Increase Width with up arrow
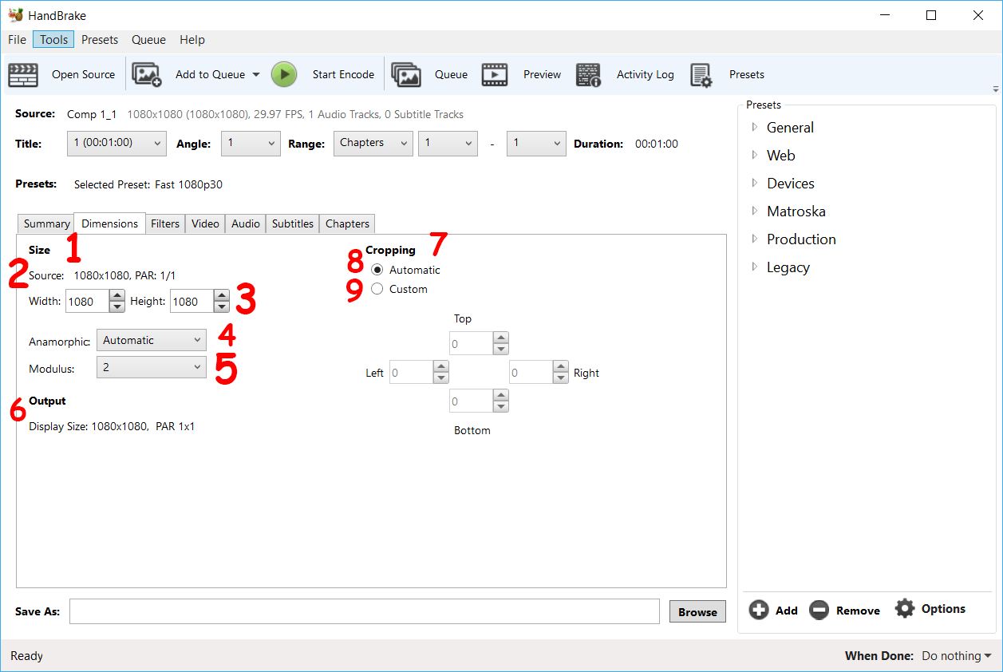The image size is (1003, 672). point(117,296)
